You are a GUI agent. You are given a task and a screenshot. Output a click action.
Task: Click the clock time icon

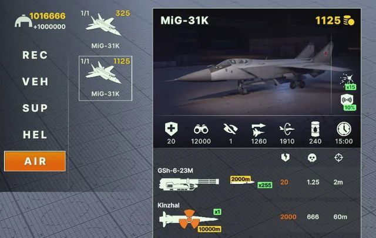[344, 129]
